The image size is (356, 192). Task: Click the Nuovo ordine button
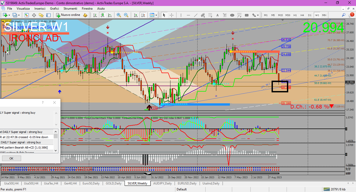point(68,15)
